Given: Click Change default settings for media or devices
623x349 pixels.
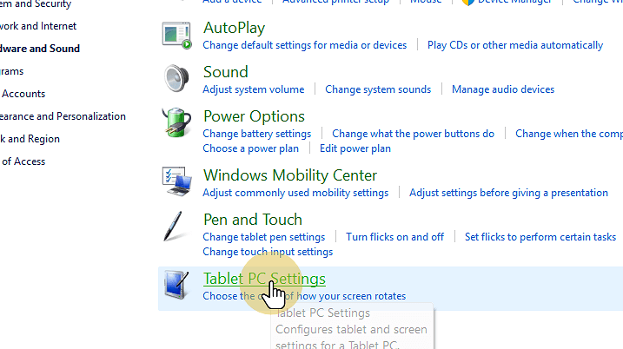Looking at the screenshot, I should tap(305, 45).
